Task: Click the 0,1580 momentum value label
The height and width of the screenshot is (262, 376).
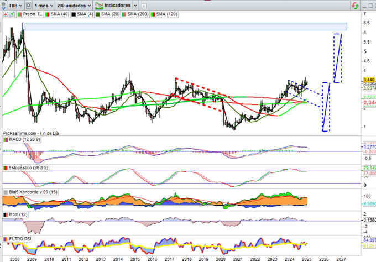Action: click(x=369, y=221)
